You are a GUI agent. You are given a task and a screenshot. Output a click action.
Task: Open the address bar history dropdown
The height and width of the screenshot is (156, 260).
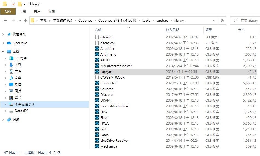pos(214,21)
